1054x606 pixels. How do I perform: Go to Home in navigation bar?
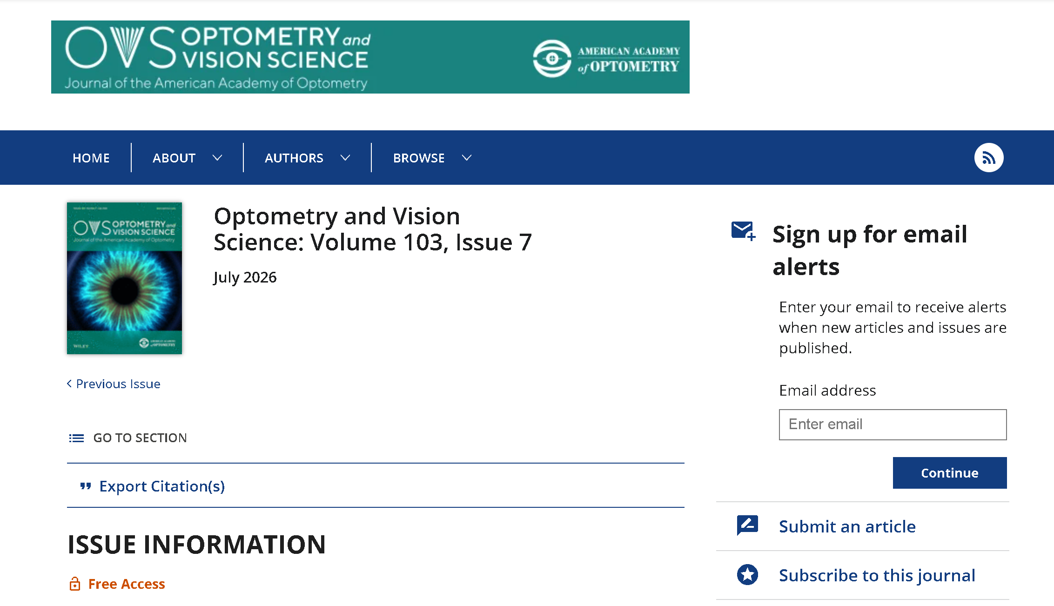pyautogui.click(x=91, y=158)
